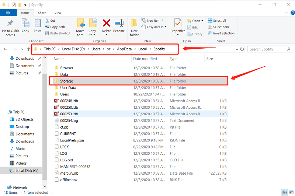Switch to the Share ribbon tab
295x196 pixels.
pyautogui.click(x=42, y=13)
